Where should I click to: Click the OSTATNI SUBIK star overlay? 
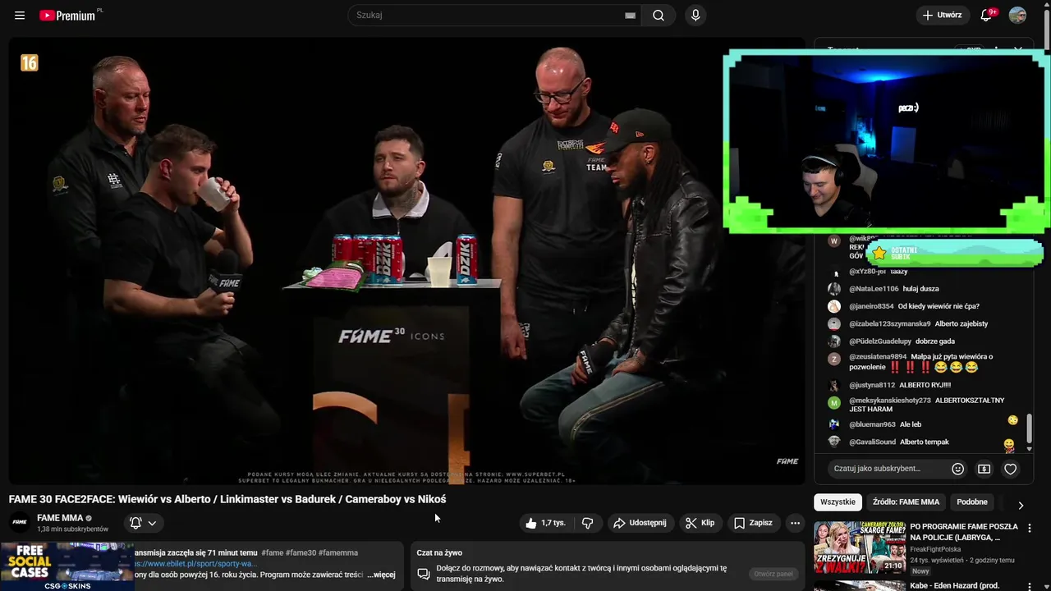coord(954,253)
